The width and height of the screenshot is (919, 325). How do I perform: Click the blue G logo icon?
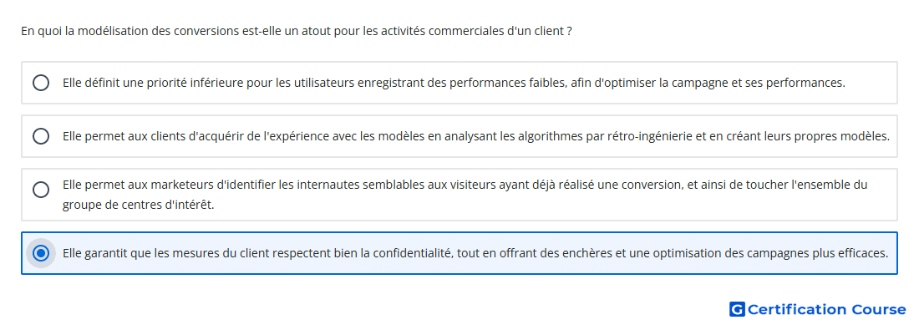click(737, 309)
